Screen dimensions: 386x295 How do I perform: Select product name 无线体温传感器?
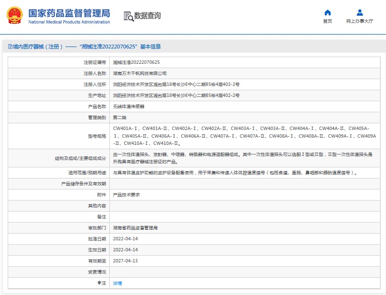coord(129,106)
